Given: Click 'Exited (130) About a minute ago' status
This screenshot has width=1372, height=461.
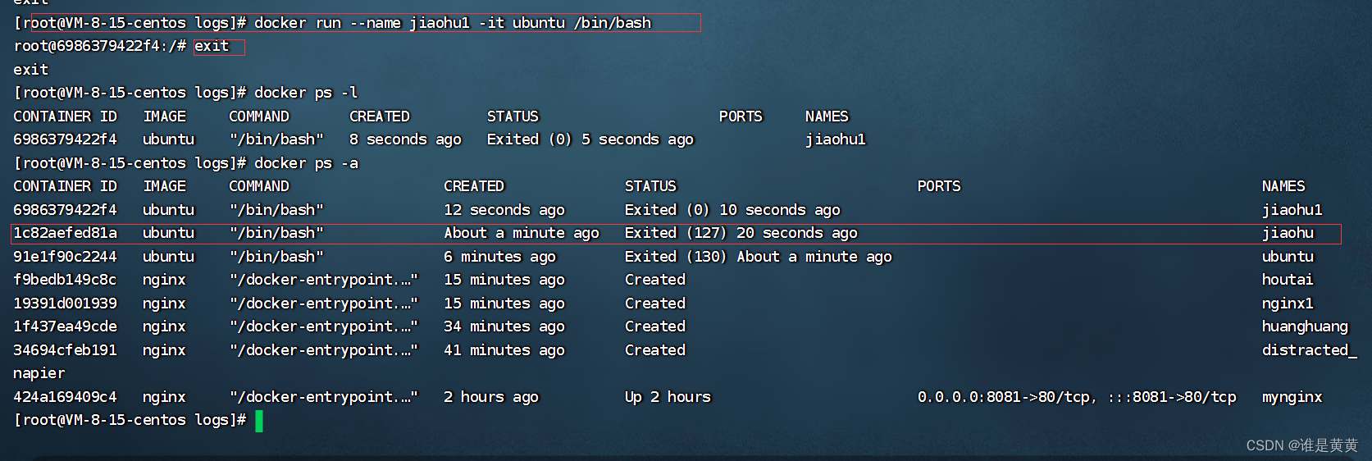Looking at the screenshot, I should [x=759, y=257].
